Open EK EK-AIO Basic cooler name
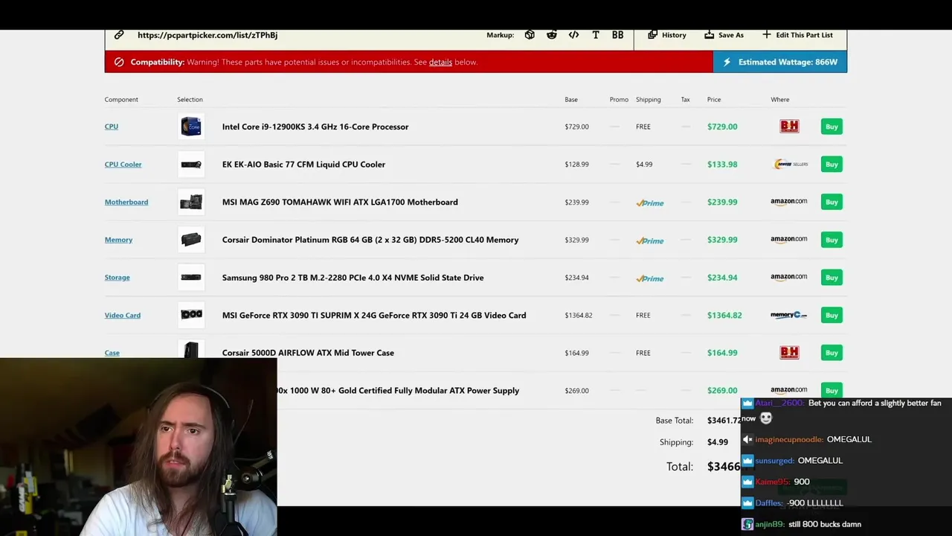The height and width of the screenshot is (536, 952). (303, 165)
